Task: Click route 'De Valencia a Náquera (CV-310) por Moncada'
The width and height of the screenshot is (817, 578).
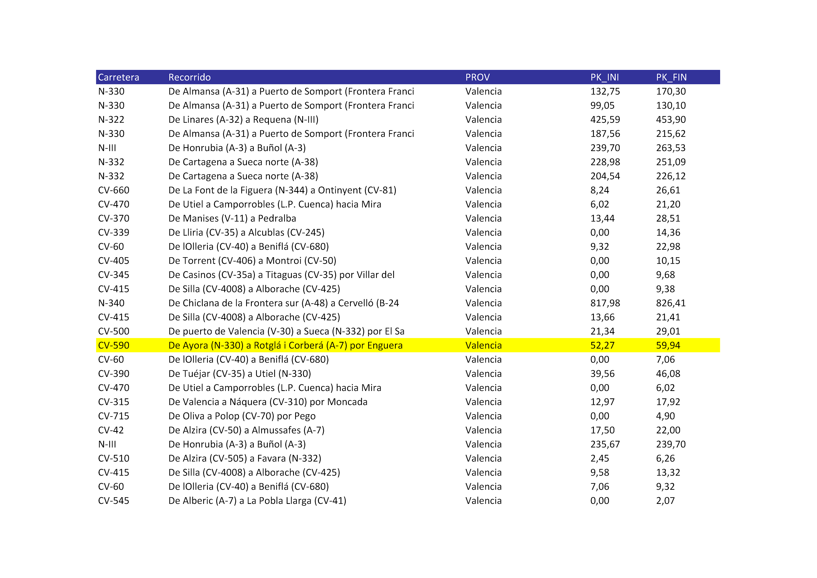Action: click(x=268, y=402)
